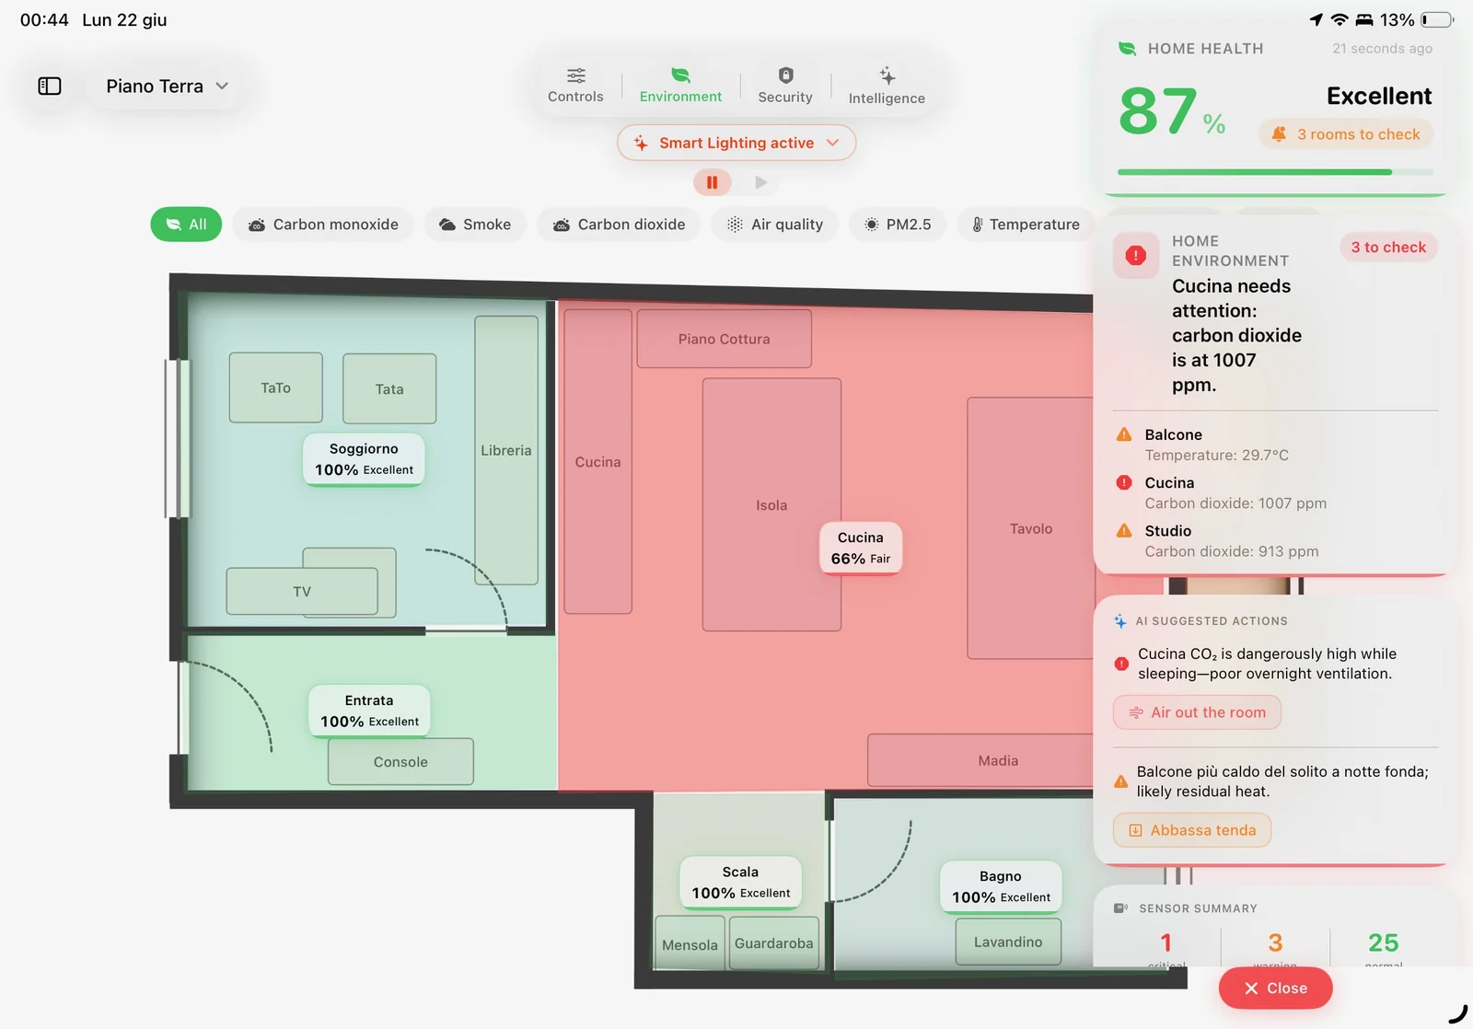Pause smart lighting with pause button
The height and width of the screenshot is (1029, 1473).
(x=712, y=182)
